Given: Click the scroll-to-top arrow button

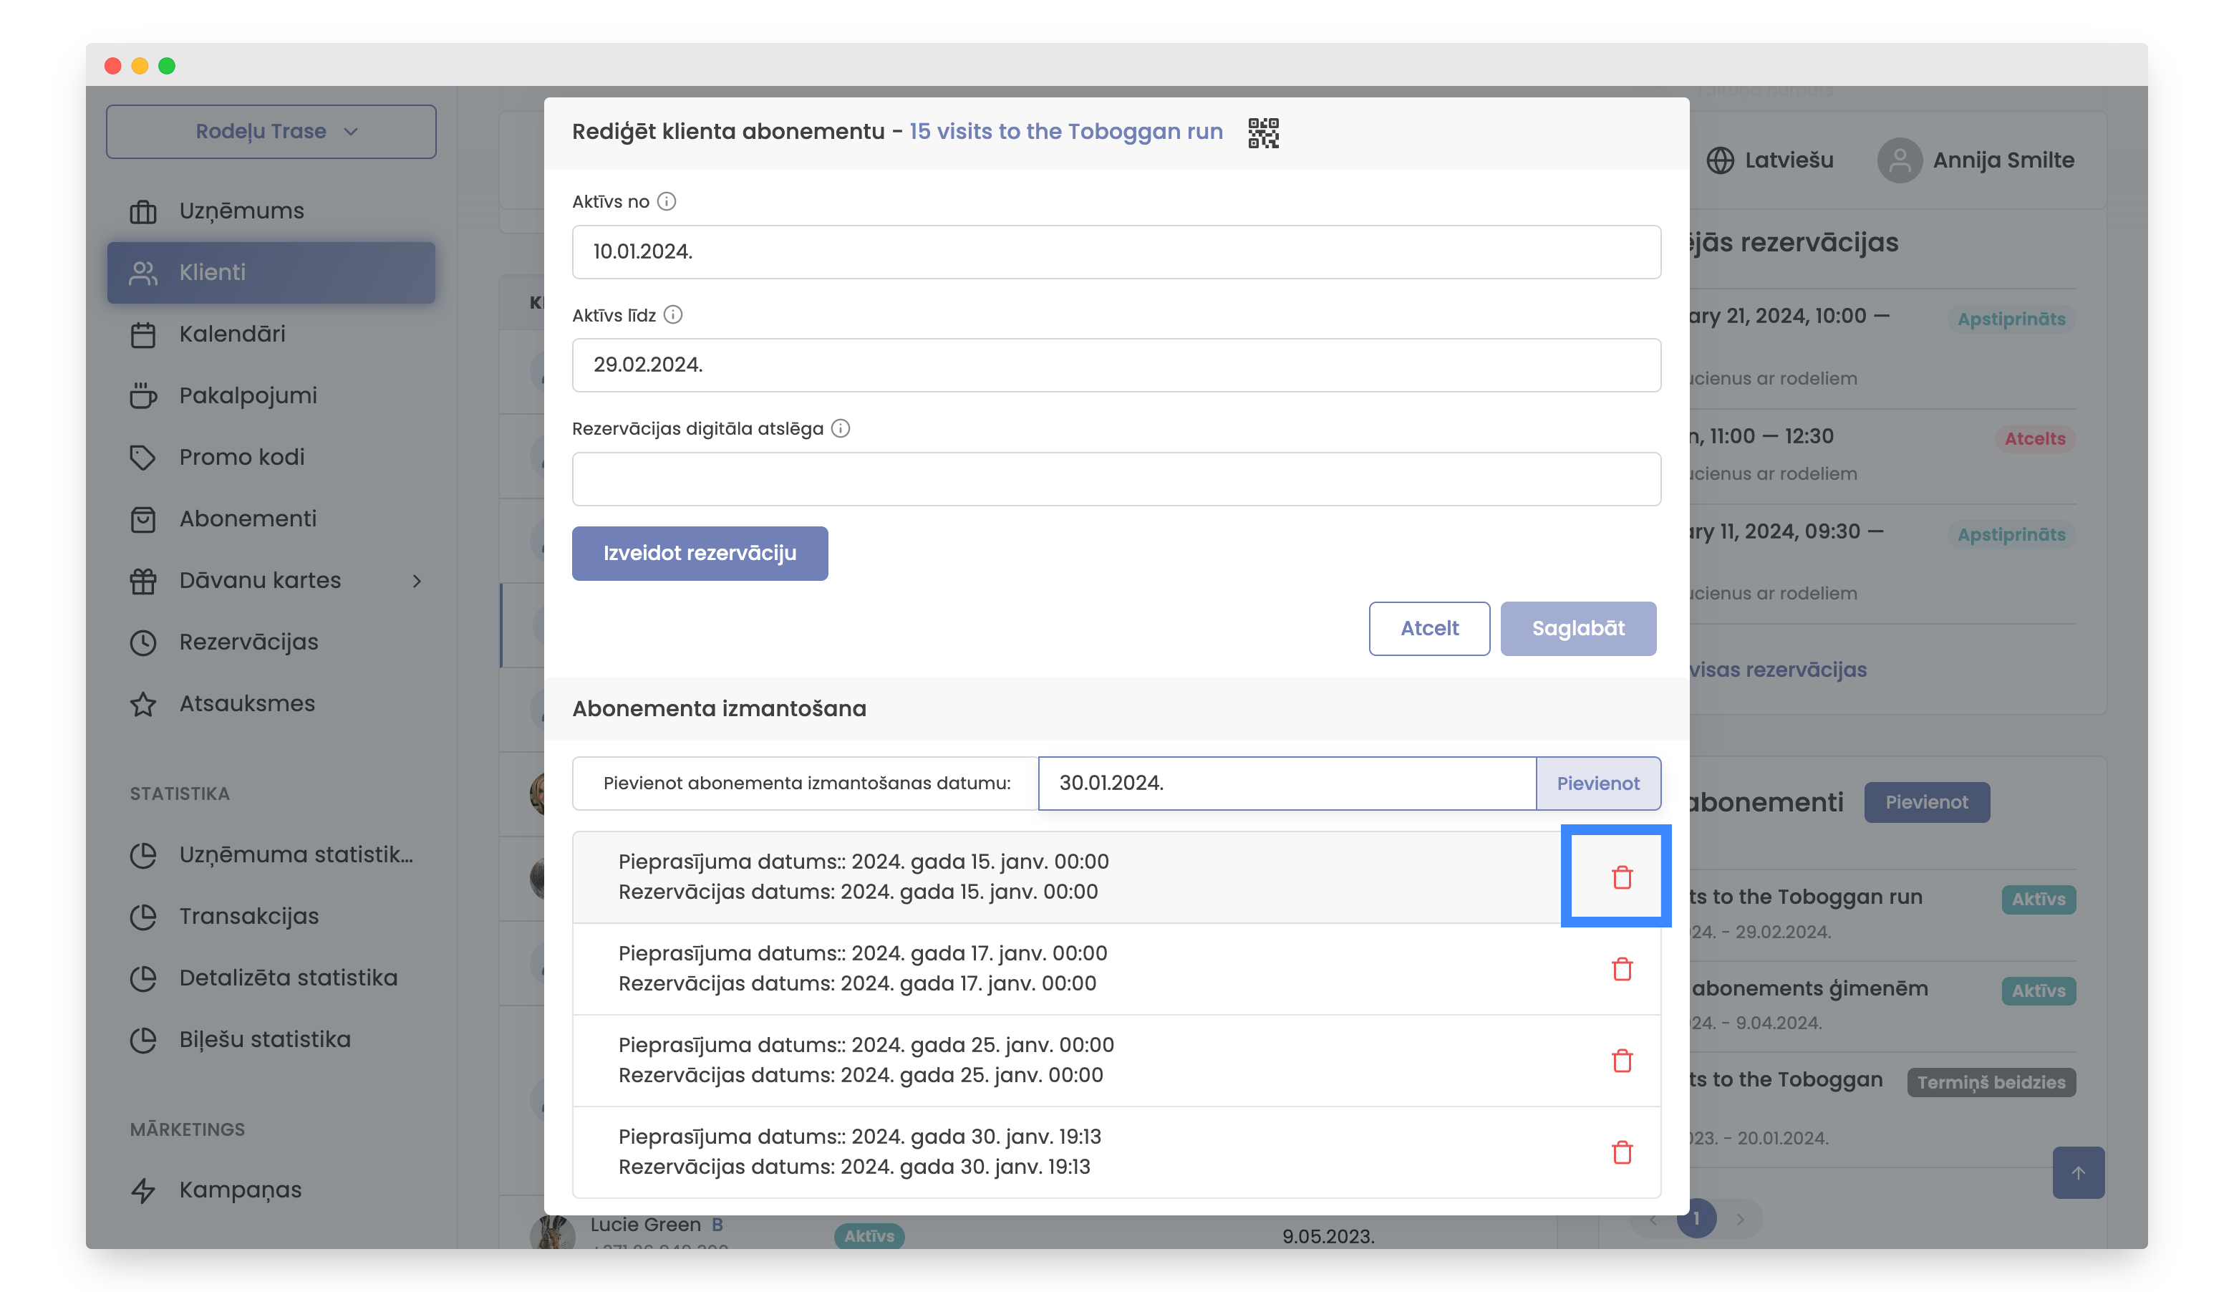Looking at the screenshot, I should coord(2077,1172).
